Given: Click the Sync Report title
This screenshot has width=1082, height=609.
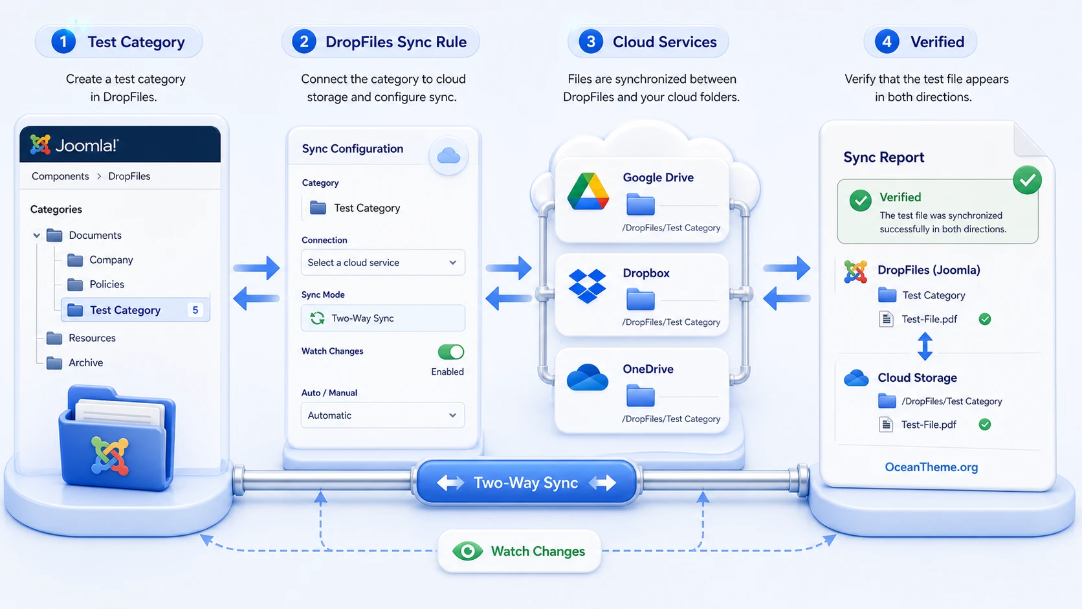Looking at the screenshot, I should click(883, 157).
